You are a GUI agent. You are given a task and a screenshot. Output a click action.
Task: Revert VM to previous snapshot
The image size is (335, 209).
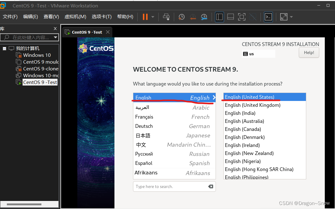click(193, 17)
